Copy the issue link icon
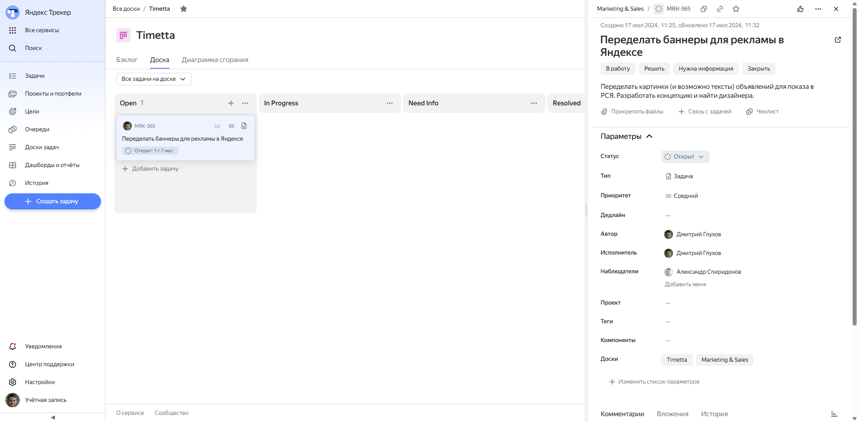The height and width of the screenshot is (422, 858). pyautogui.click(x=720, y=9)
